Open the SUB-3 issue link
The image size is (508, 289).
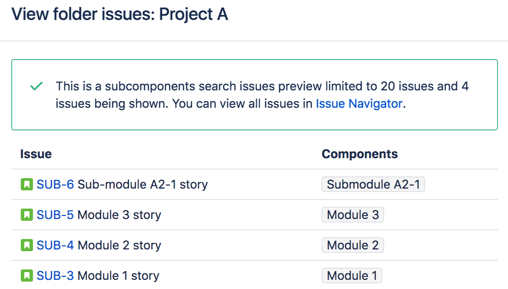(55, 276)
